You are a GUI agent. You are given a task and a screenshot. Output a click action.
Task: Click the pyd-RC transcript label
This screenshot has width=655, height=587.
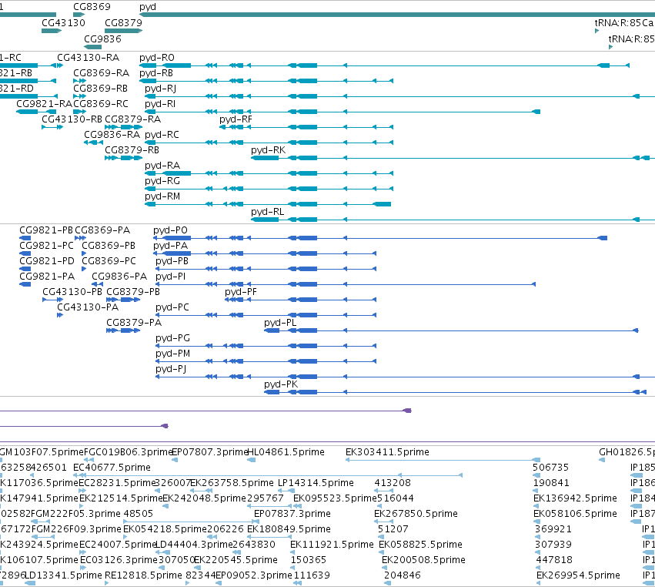162,135
